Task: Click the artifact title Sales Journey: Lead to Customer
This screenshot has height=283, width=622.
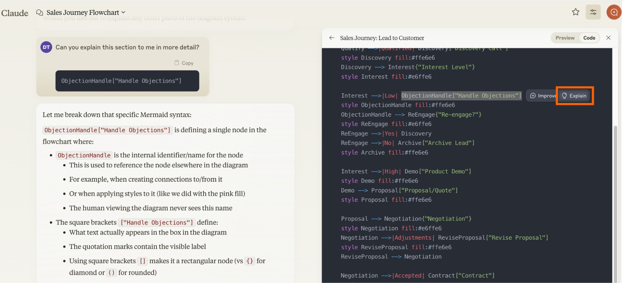Action: (x=382, y=38)
